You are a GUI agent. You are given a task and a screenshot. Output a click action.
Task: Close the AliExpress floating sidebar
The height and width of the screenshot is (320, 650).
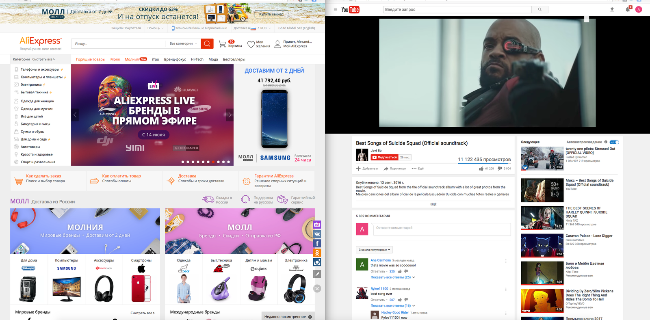click(x=317, y=288)
